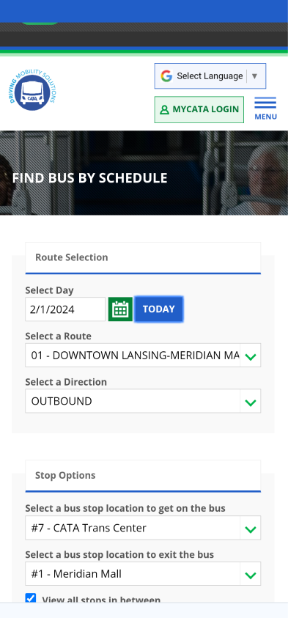The image size is (288, 618).
Task: Click the user icon in MYCATA LOGIN
Action: pyautogui.click(x=164, y=109)
